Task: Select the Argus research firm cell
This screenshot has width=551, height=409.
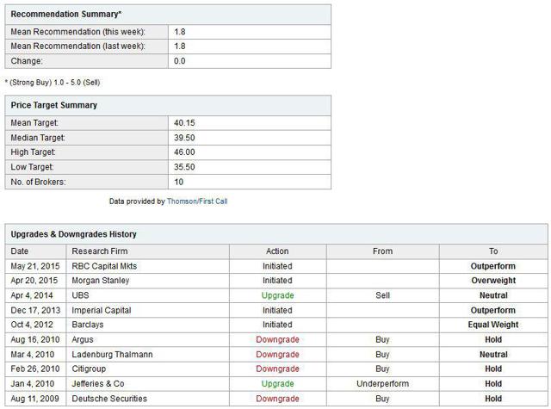Action: point(147,340)
